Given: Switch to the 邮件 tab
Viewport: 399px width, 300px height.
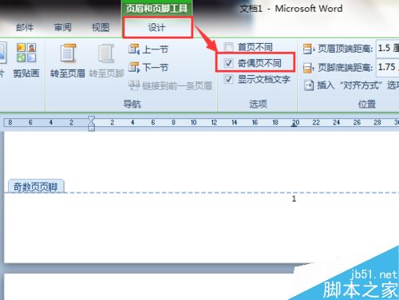Looking at the screenshot, I should pyautogui.click(x=25, y=27).
